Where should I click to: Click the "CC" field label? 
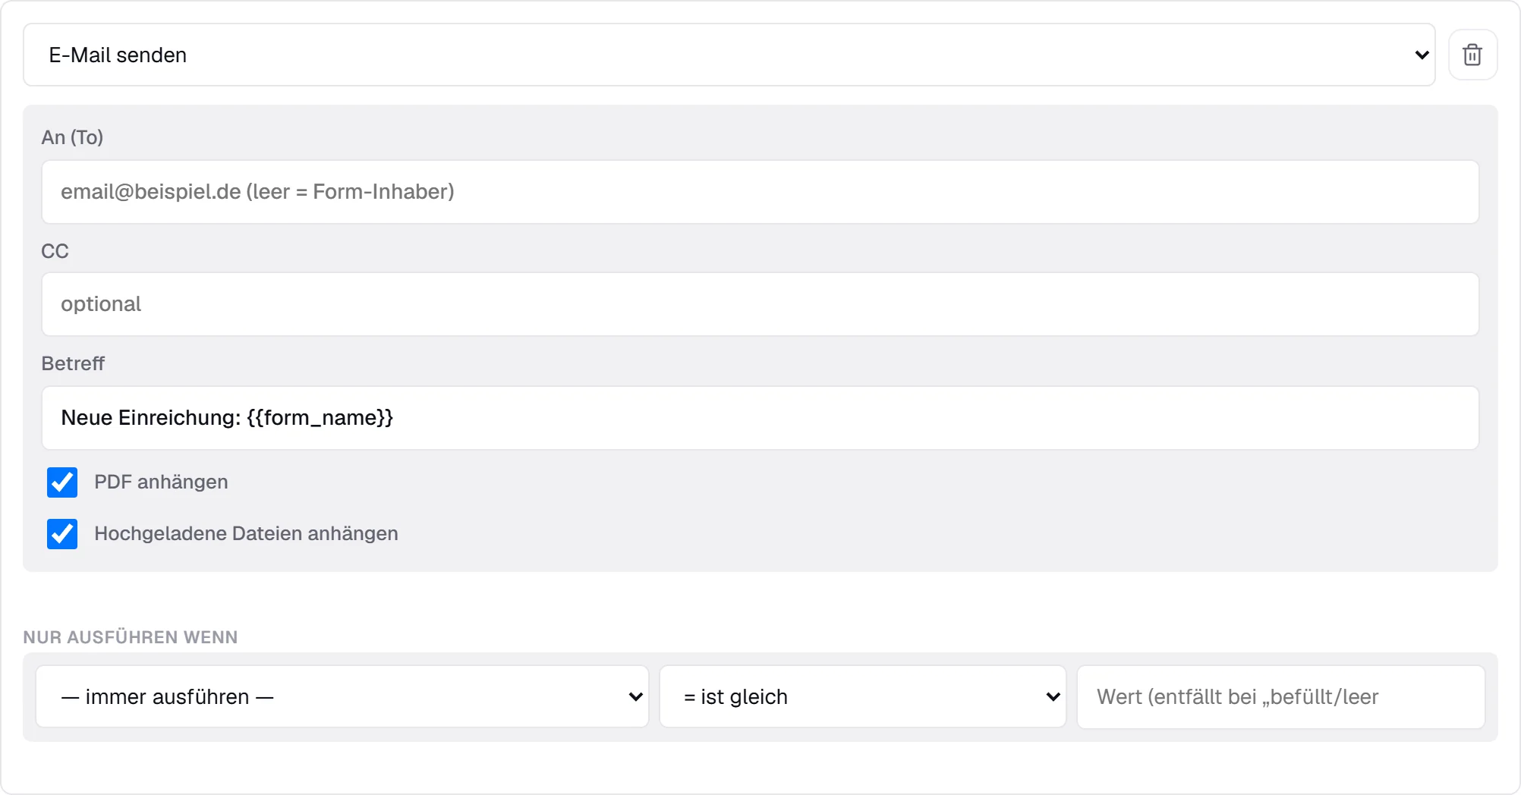(55, 251)
